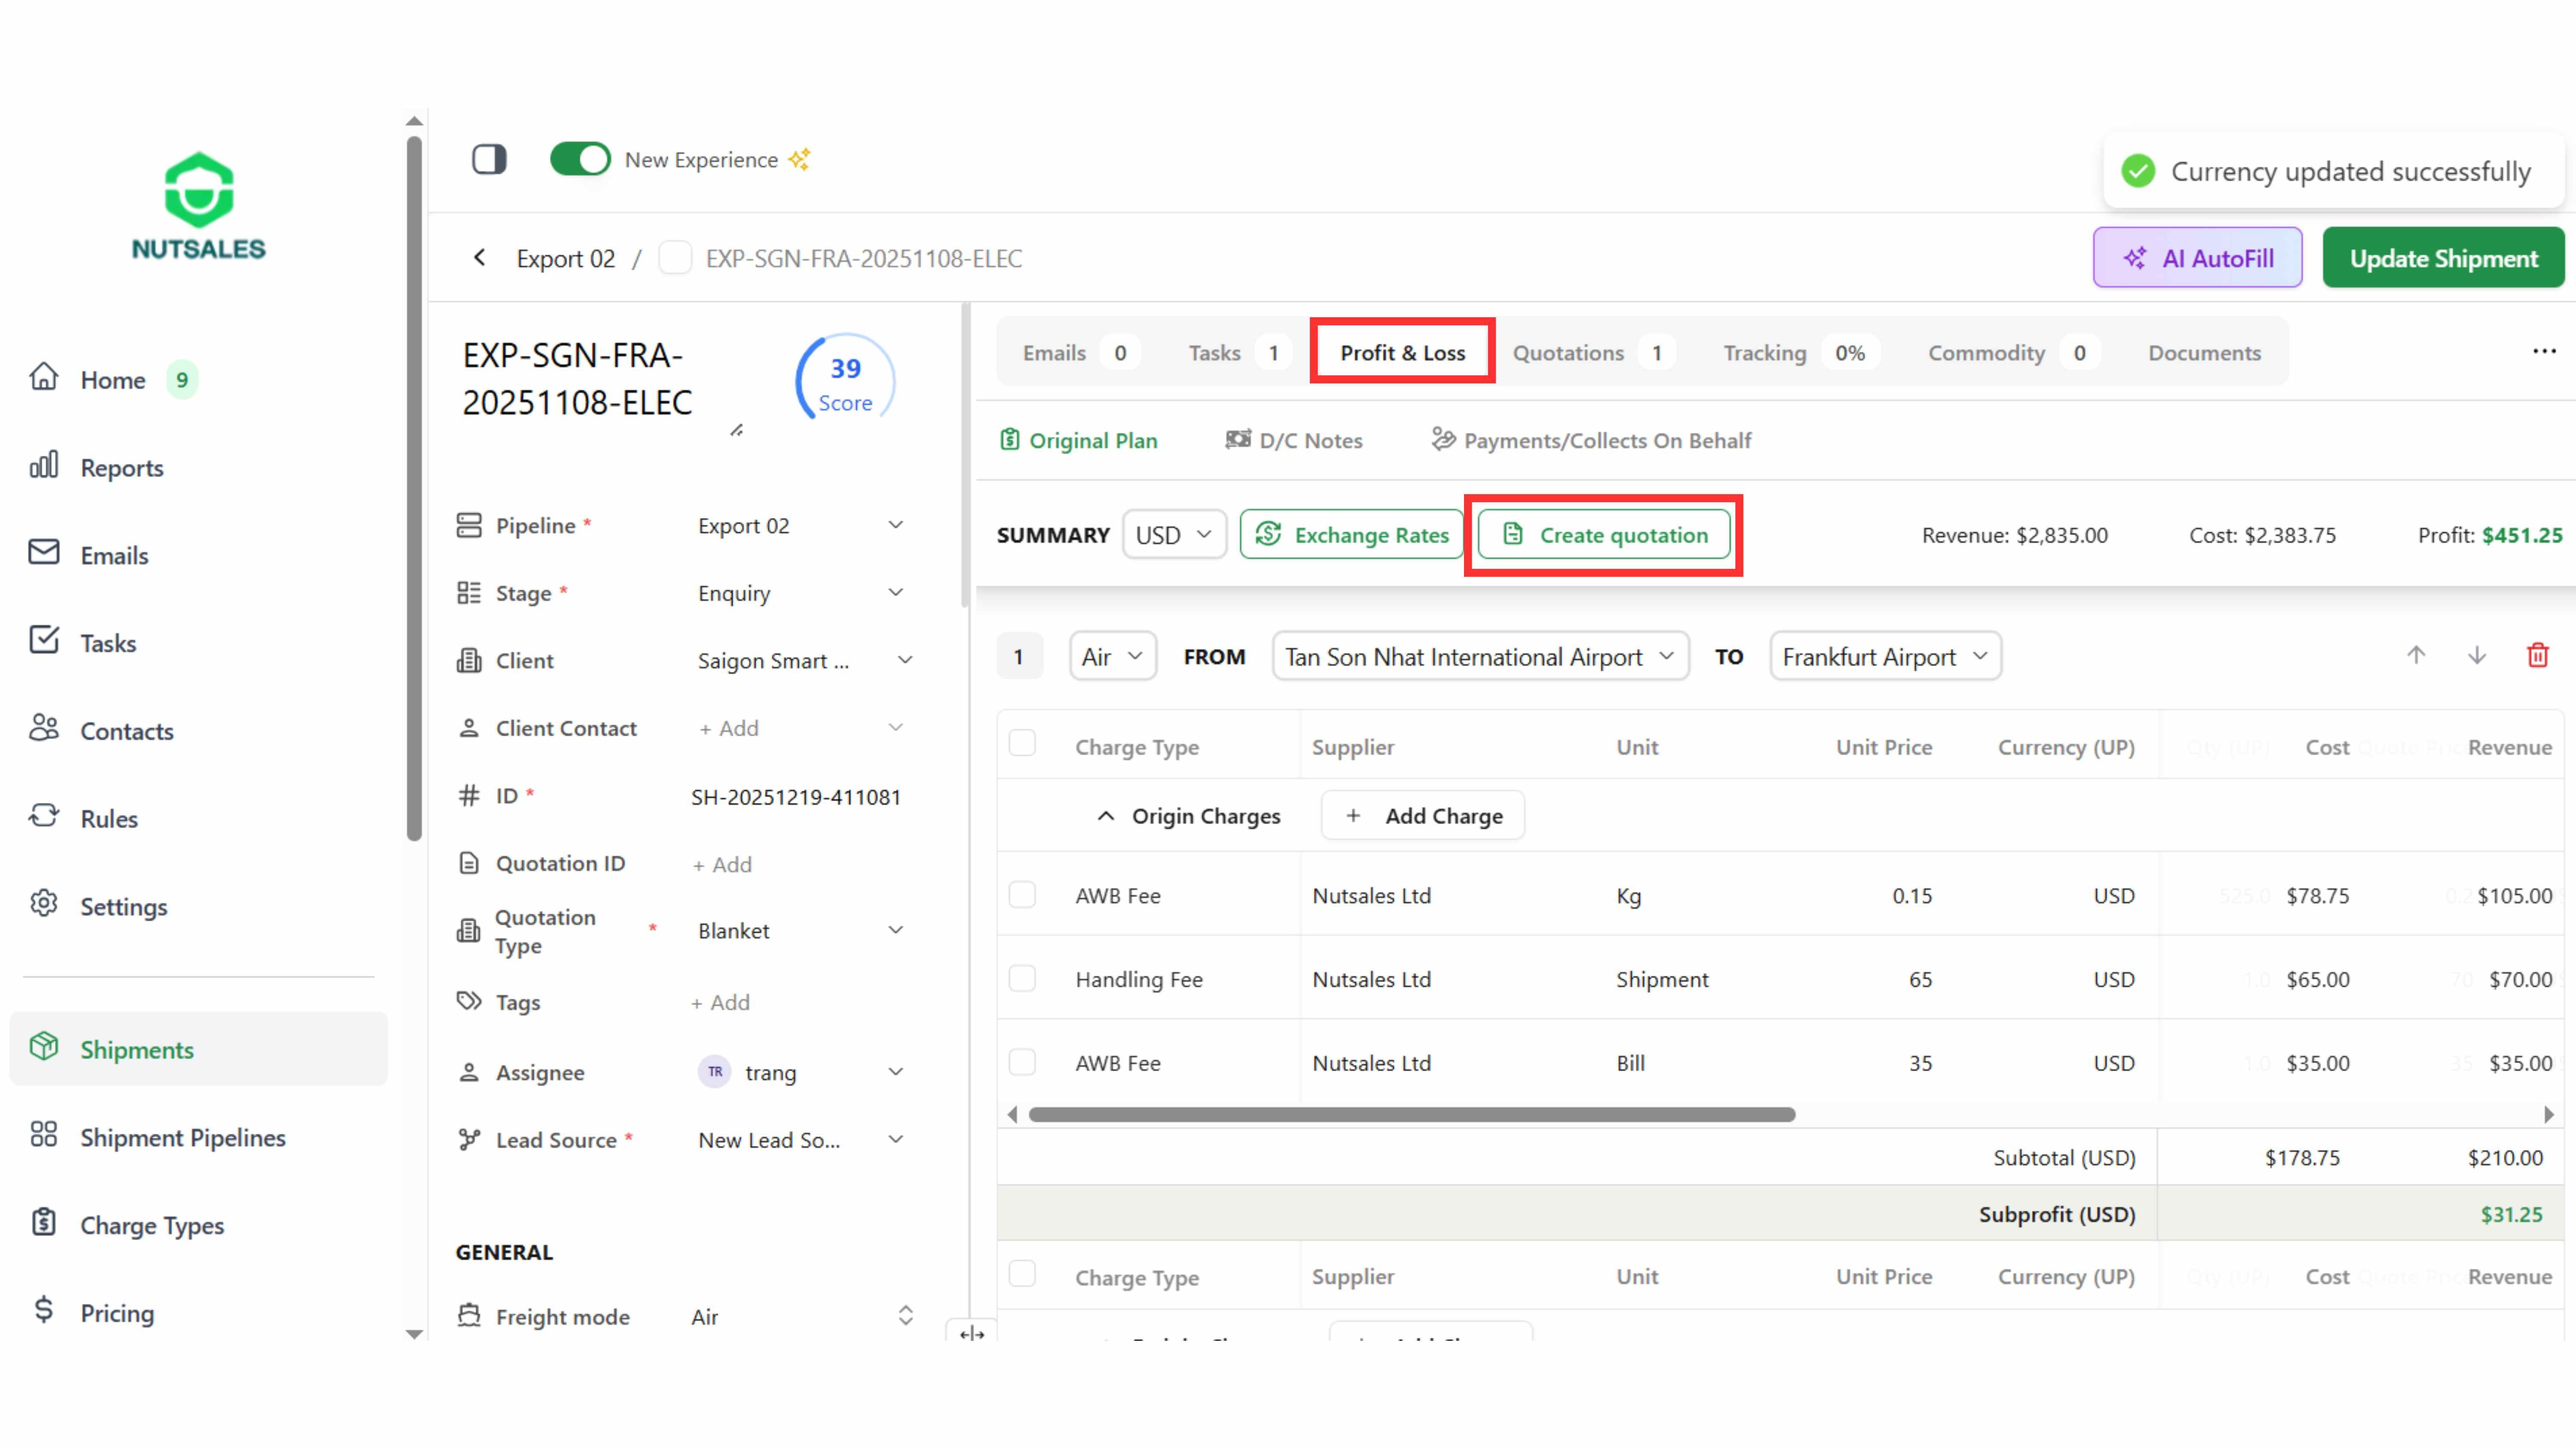Tick the checkbox next to the shipment breadcrumb name
This screenshot has height=1449, width=2576.
[x=675, y=258]
